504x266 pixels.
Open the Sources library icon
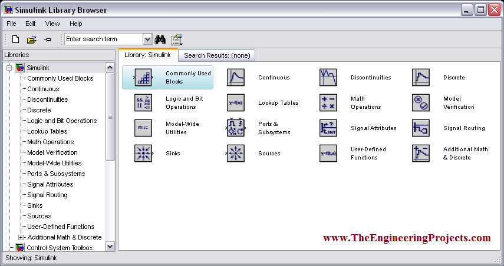tap(236, 153)
